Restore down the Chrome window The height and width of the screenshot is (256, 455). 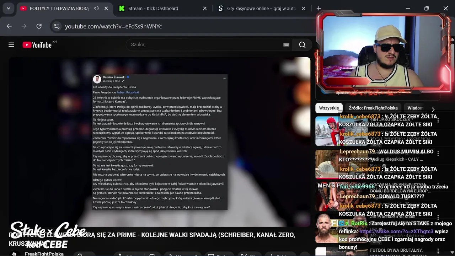tap(427, 8)
